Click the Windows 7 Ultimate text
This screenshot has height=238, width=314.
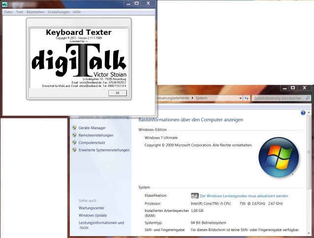pos(161,138)
